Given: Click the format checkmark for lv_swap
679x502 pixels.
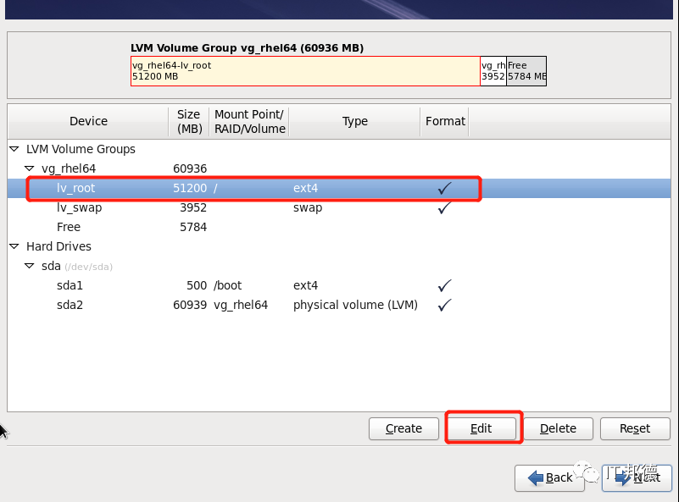Looking at the screenshot, I should coord(445,207).
